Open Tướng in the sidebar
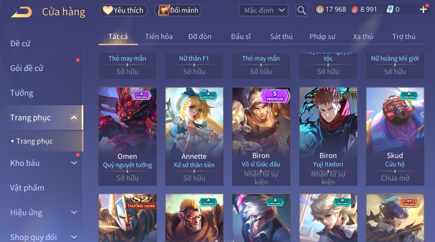The width and height of the screenshot is (435, 242). 22,93
